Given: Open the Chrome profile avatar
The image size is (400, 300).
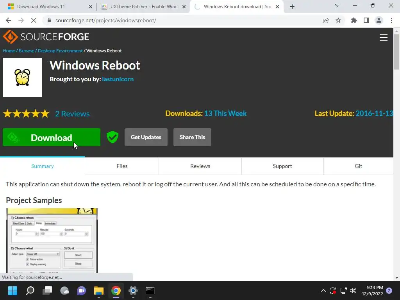Looking at the screenshot, I should pyautogui.click(x=379, y=20).
